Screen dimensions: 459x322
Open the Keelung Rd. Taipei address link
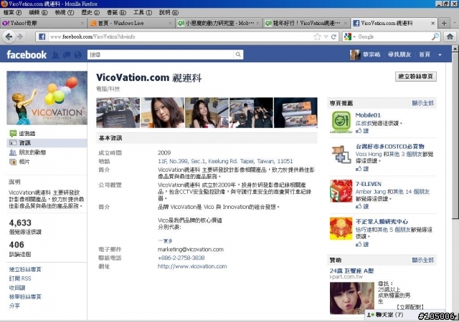click(225, 161)
